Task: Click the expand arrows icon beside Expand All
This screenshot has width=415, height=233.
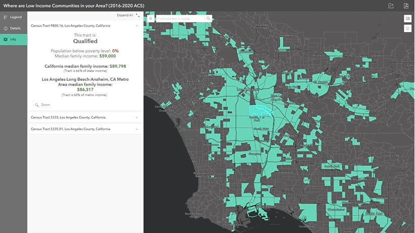Action: click(138, 16)
